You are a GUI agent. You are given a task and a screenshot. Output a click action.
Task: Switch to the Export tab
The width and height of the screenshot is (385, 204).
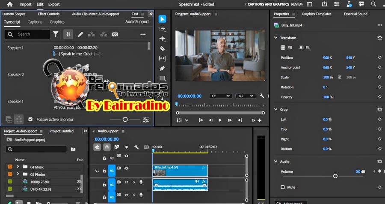(x=54, y=4)
